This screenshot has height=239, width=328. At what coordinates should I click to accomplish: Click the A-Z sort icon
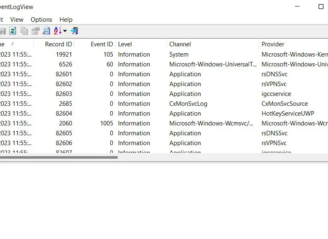point(57,31)
